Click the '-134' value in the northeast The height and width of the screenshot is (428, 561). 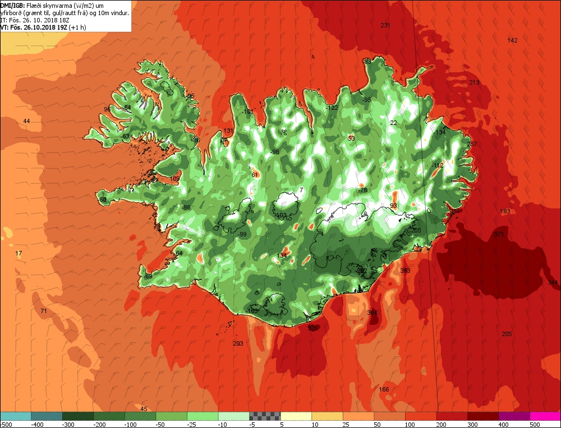440,132
